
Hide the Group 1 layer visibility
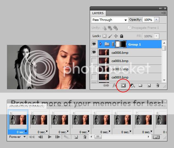click(94, 44)
